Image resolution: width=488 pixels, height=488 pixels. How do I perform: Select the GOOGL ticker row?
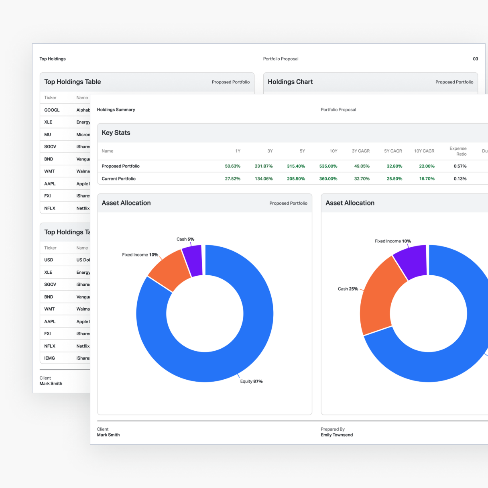point(52,110)
